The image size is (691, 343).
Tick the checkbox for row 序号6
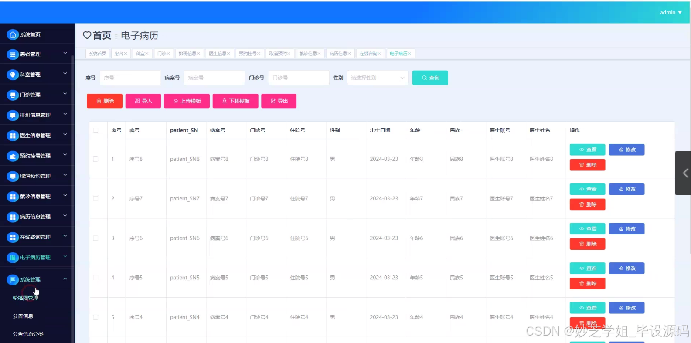tap(95, 238)
